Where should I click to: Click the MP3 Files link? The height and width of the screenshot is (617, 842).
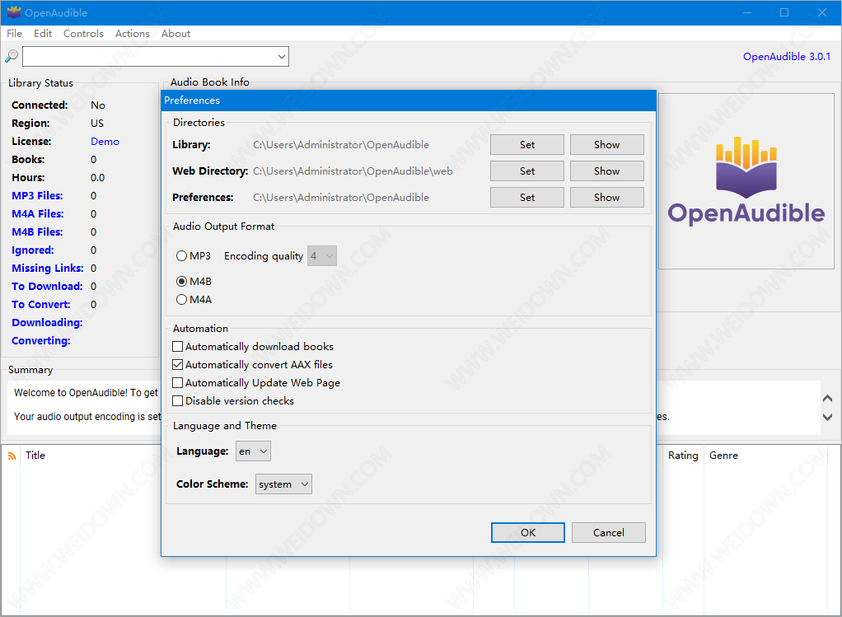[37, 195]
